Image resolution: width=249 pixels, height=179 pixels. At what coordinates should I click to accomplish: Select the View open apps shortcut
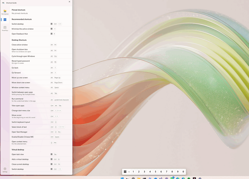tap(41, 105)
